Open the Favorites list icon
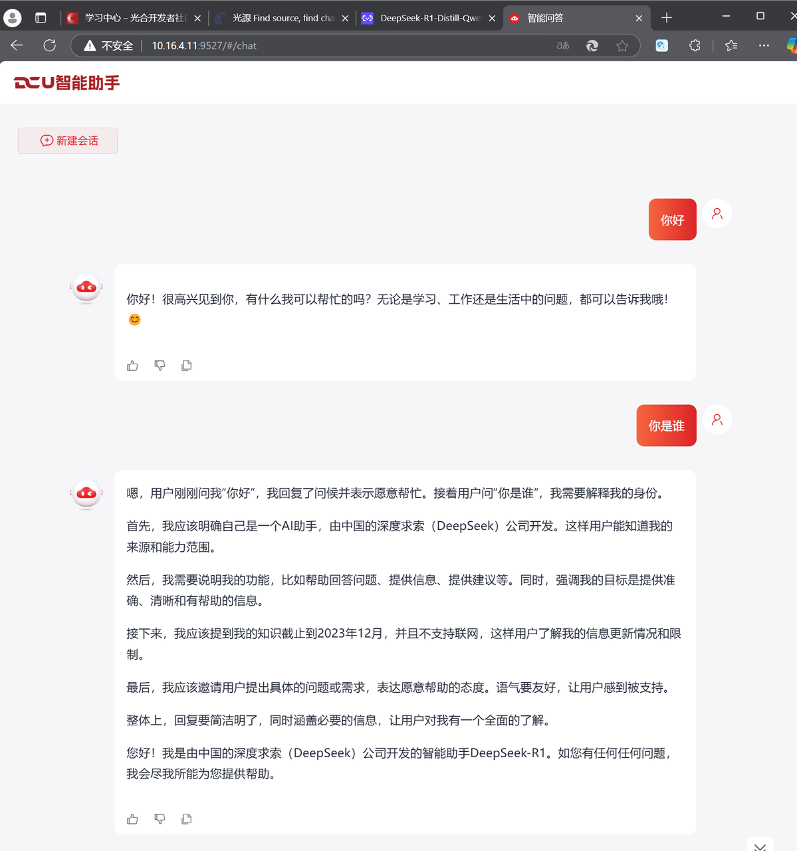The image size is (797, 851). pyautogui.click(x=731, y=45)
